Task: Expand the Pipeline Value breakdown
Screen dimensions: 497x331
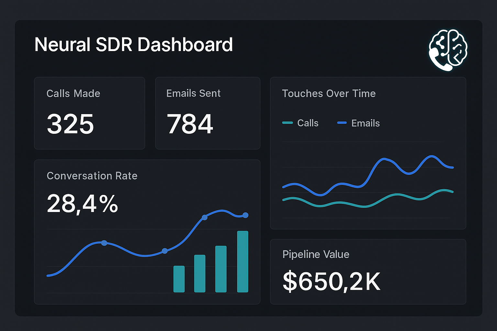Action: point(368,272)
